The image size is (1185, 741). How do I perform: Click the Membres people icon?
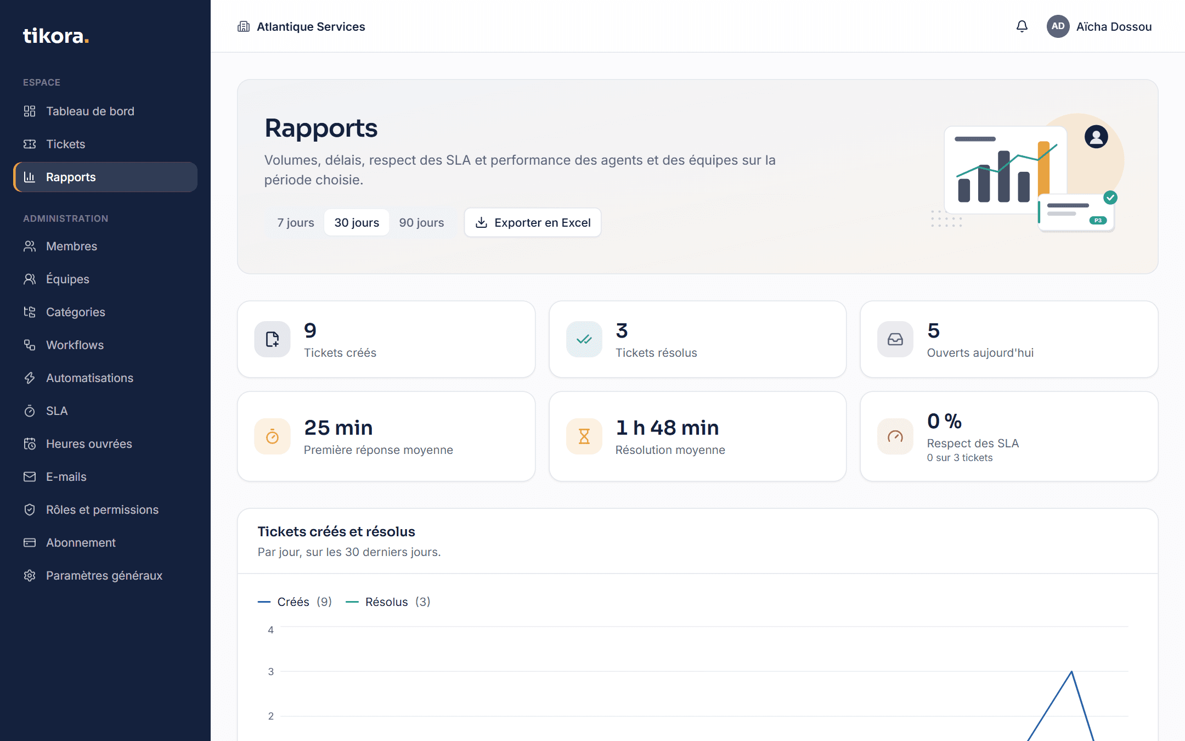30,246
